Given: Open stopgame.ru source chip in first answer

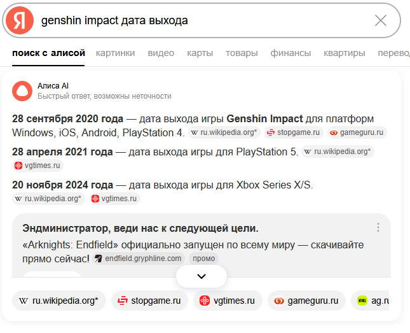Looking at the screenshot, I should pyautogui.click(x=294, y=132).
